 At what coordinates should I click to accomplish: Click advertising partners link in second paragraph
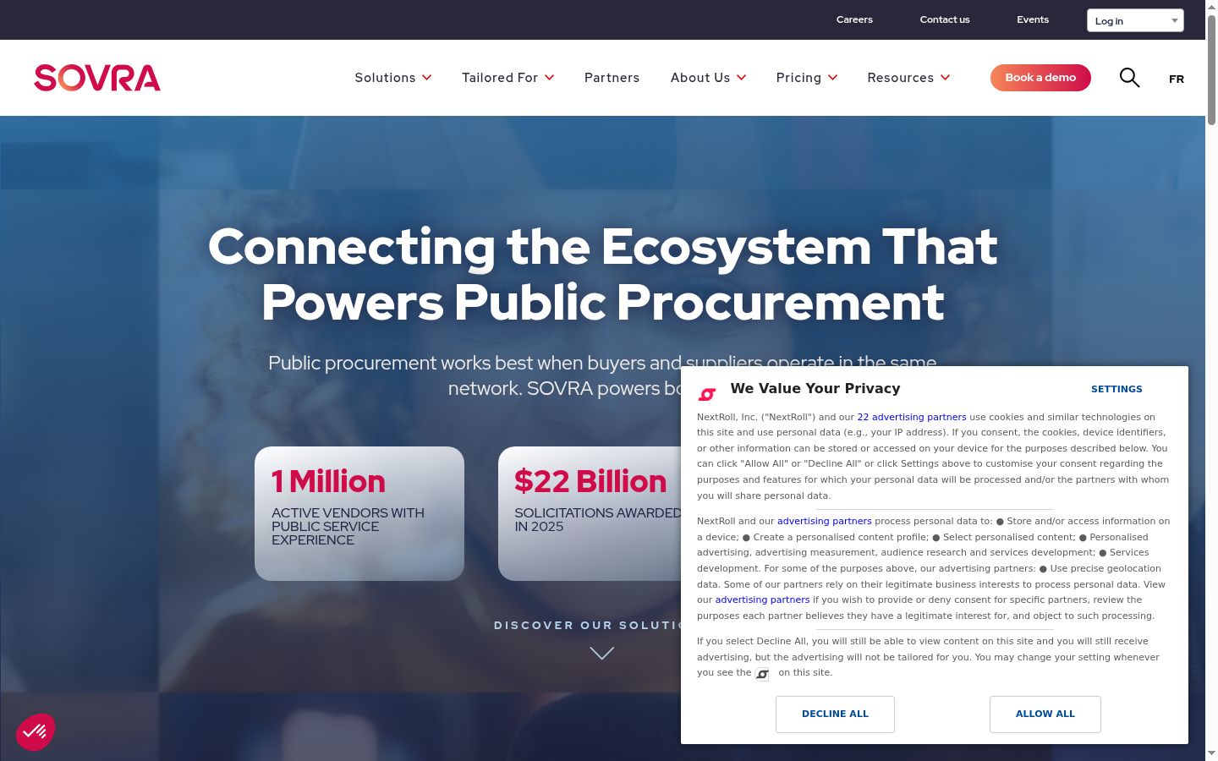click(x=825, y=521)
